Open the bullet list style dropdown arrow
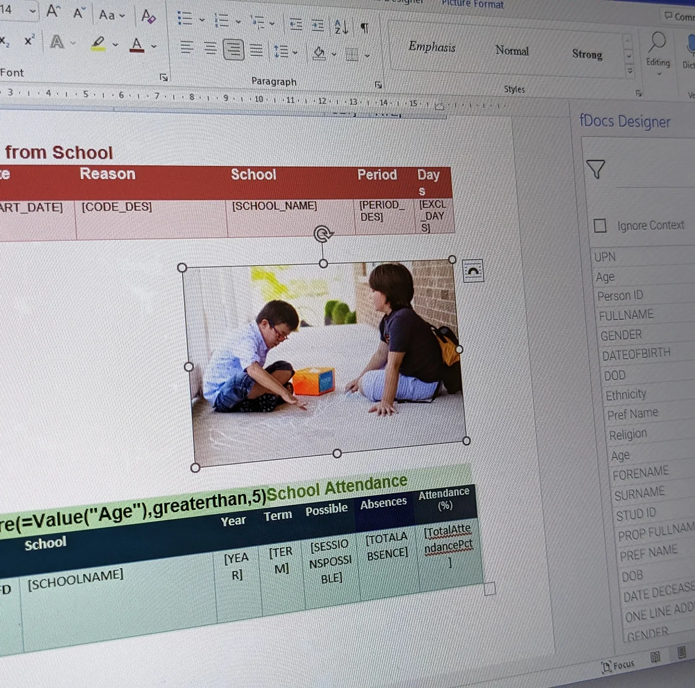This screenshot has height=688, width=695. click(x=202, y=20)
